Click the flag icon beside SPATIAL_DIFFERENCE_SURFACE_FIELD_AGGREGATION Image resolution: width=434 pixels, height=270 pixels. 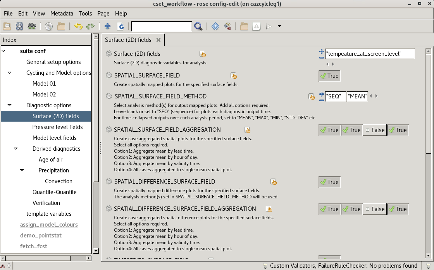point(269,209)
